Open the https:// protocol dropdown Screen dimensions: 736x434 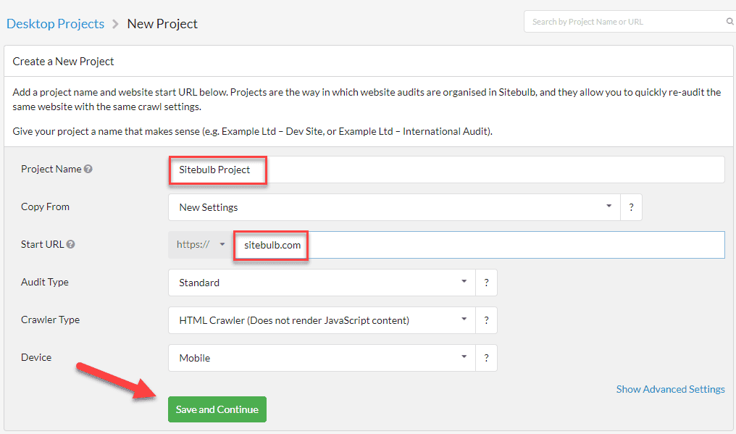point(201,244)
